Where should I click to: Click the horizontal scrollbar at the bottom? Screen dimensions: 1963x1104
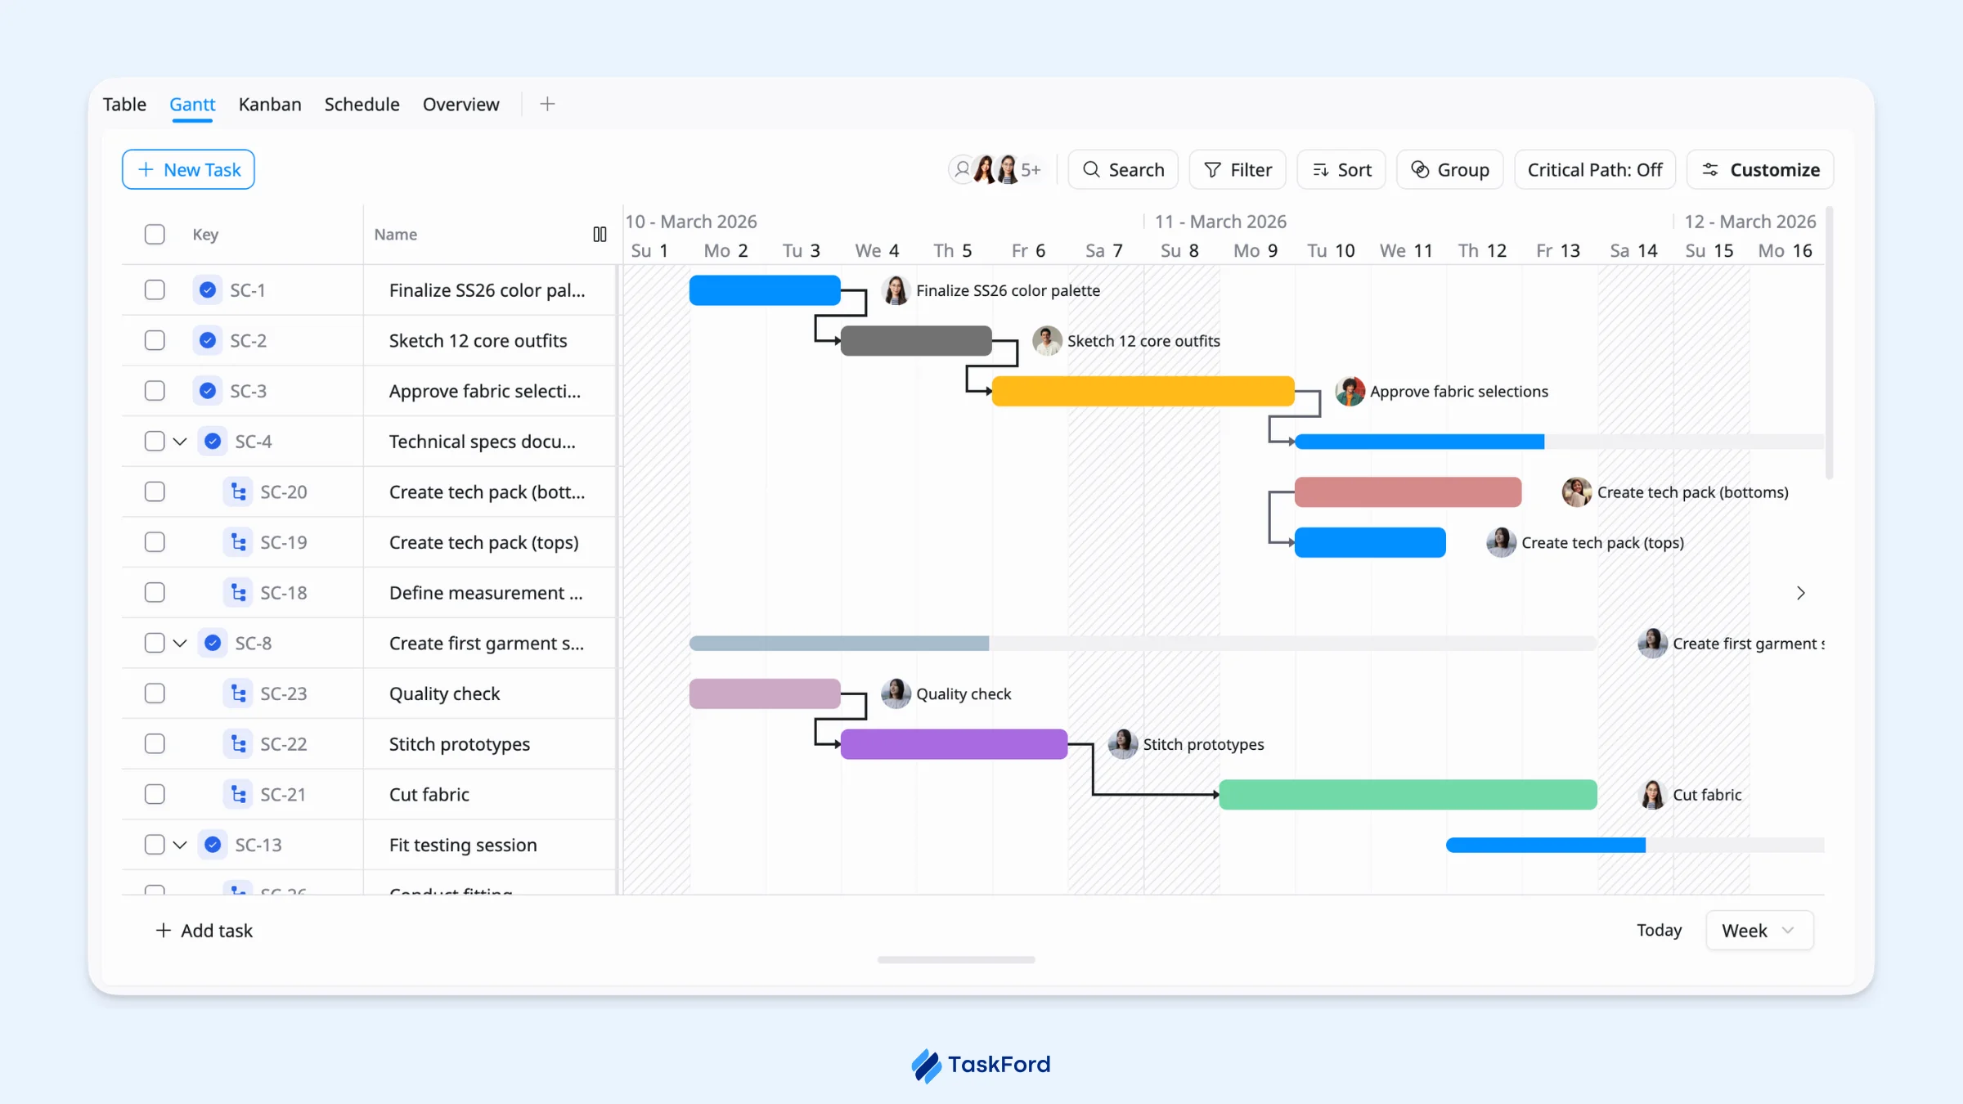click(x=956, y=959)
